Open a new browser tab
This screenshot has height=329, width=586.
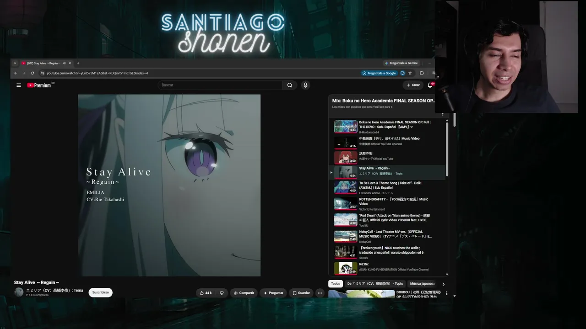pos(78,63)
